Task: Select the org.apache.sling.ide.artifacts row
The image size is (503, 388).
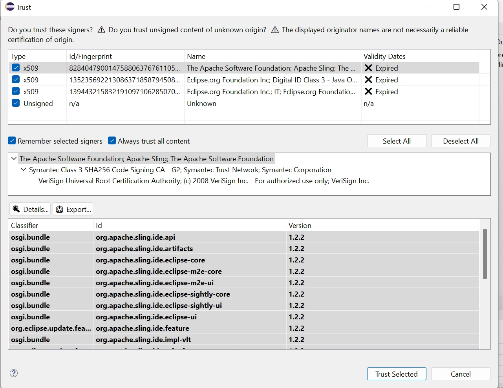Action: tap(244, 248)
